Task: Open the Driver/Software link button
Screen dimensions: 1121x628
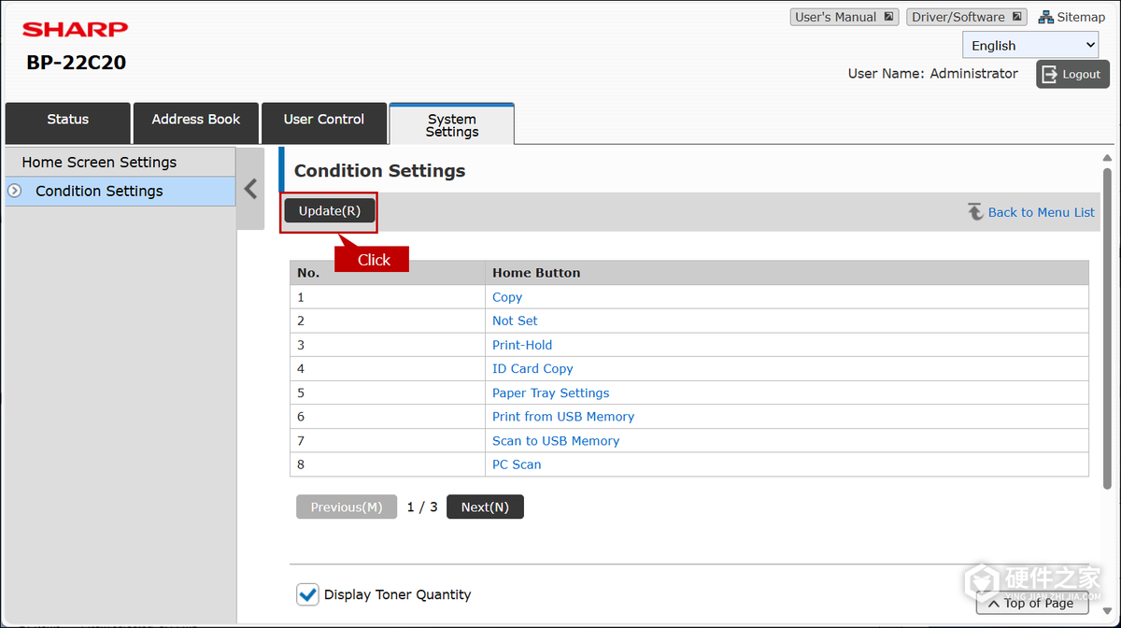Action: tap(967, 17)
